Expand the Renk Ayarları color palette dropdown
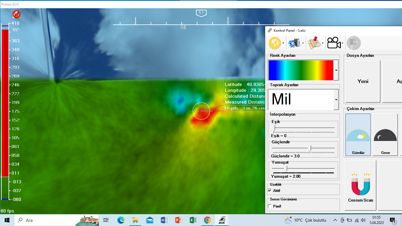The height and width of the screenshot is (226, 402). coord(336,70)
